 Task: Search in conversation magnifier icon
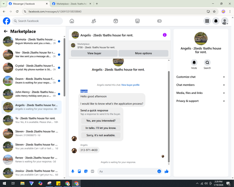point(207,63)
